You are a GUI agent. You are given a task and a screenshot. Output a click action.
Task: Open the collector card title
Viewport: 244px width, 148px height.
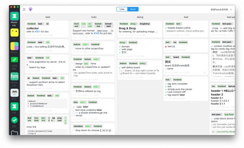[33, 28]
